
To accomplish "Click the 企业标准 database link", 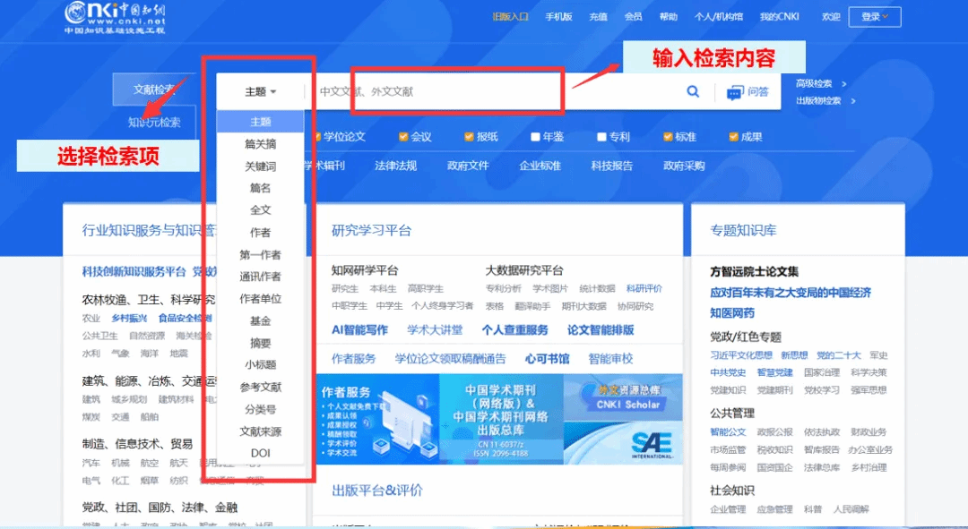I will 540,166.
